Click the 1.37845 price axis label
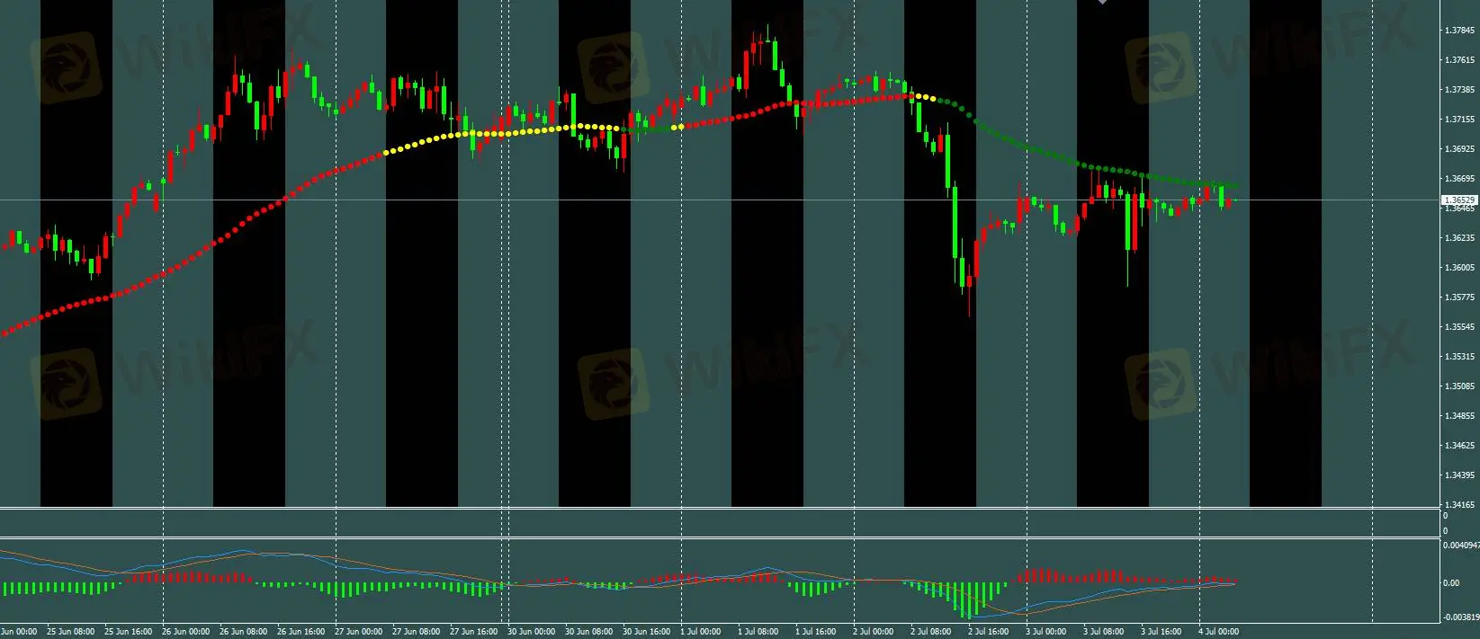Viewport: 1480px width, 639px height. click(1459, 31)
